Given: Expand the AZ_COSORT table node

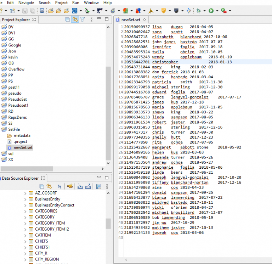Looking at the screenshot, I should (25, 193).
